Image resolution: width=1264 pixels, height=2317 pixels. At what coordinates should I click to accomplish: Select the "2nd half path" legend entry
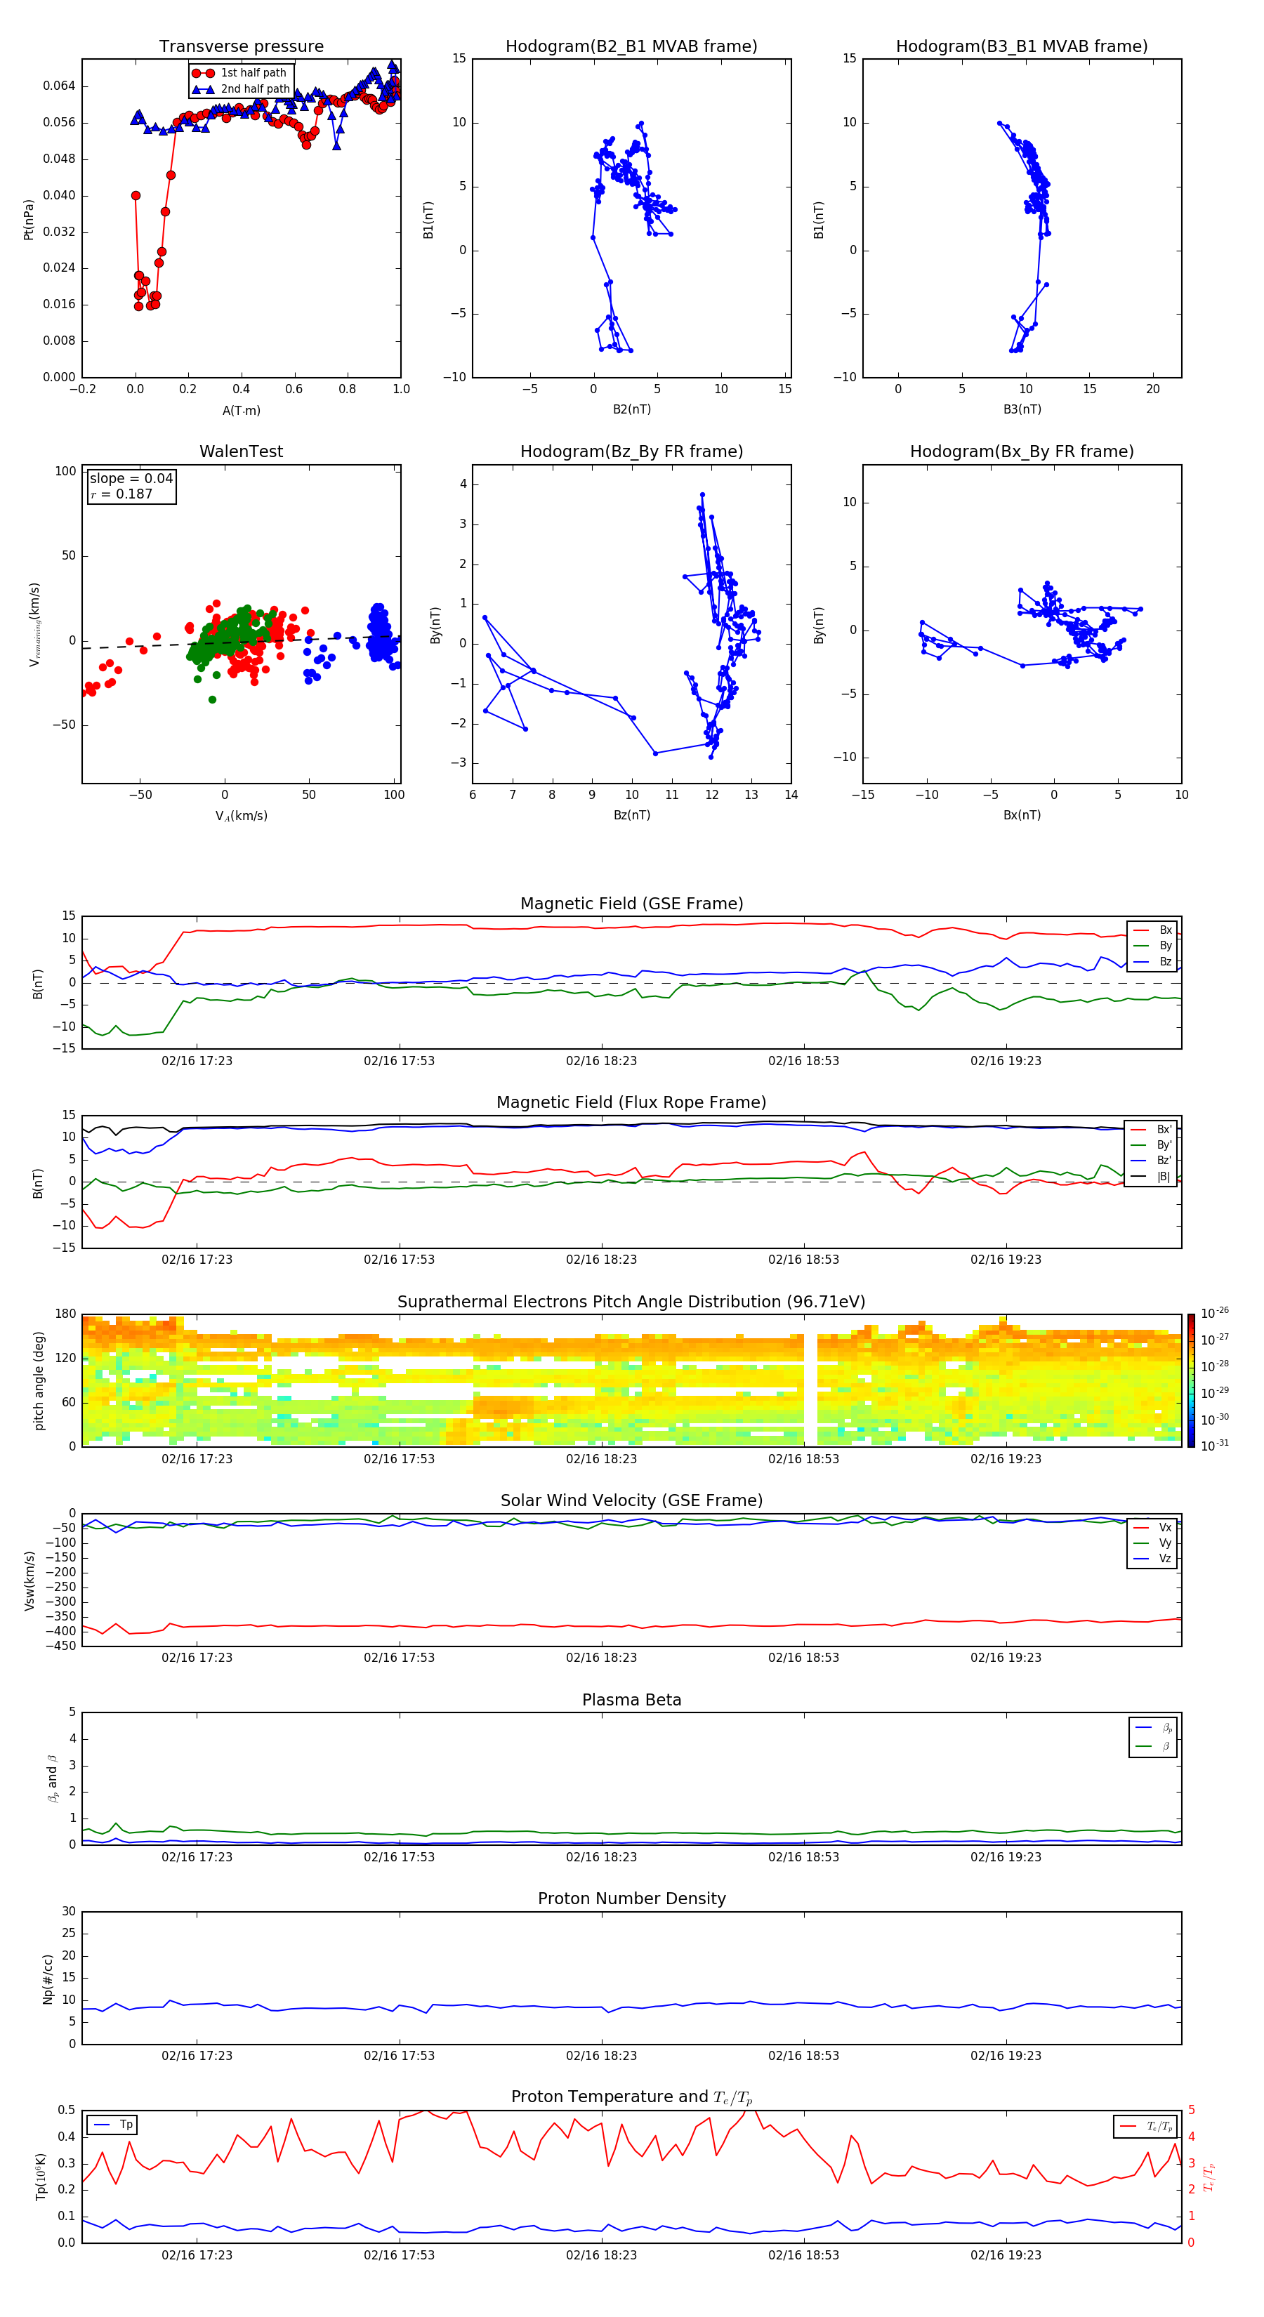pos(242,89)
